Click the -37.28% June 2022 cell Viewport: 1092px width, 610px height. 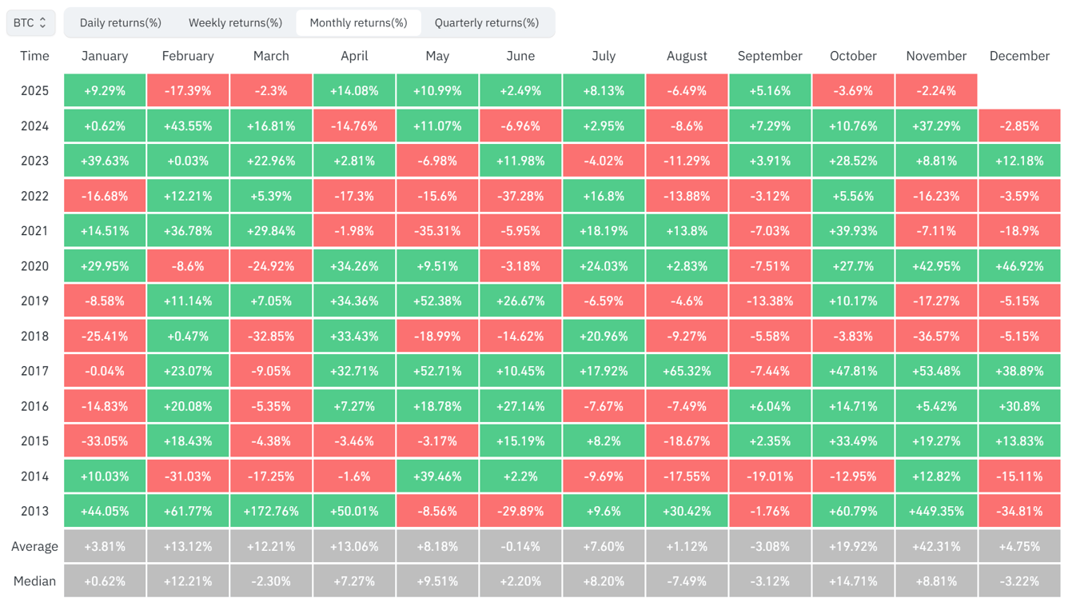(520, 195)
